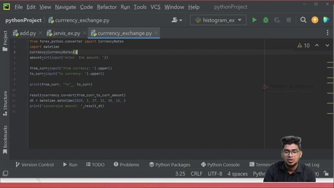Screen dimensions: 334x188
Task: Click the result=currency.convert code line
Action: point(78,95)
